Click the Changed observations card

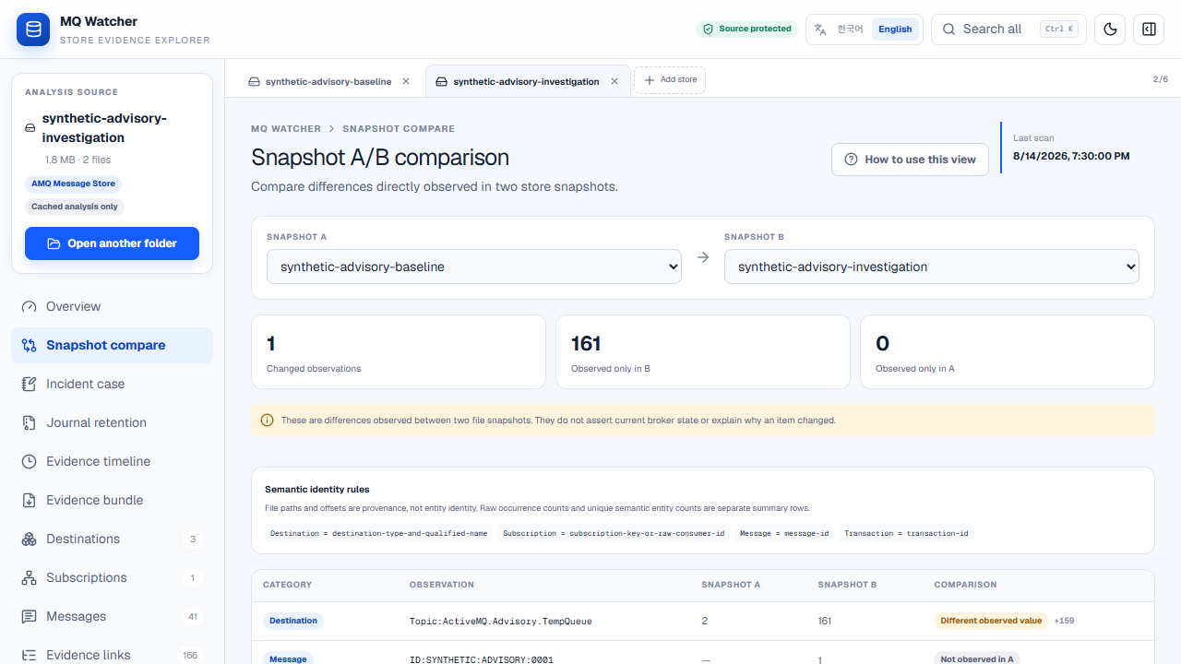click(x=399, y=352)
